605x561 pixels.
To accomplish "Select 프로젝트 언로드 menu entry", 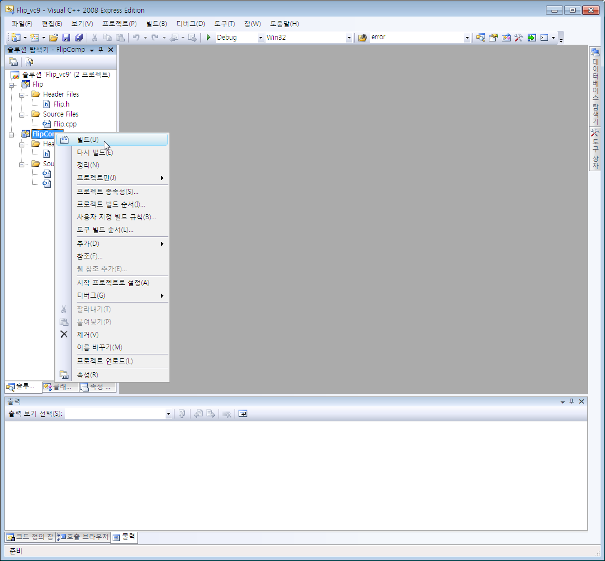I will 112,361.
